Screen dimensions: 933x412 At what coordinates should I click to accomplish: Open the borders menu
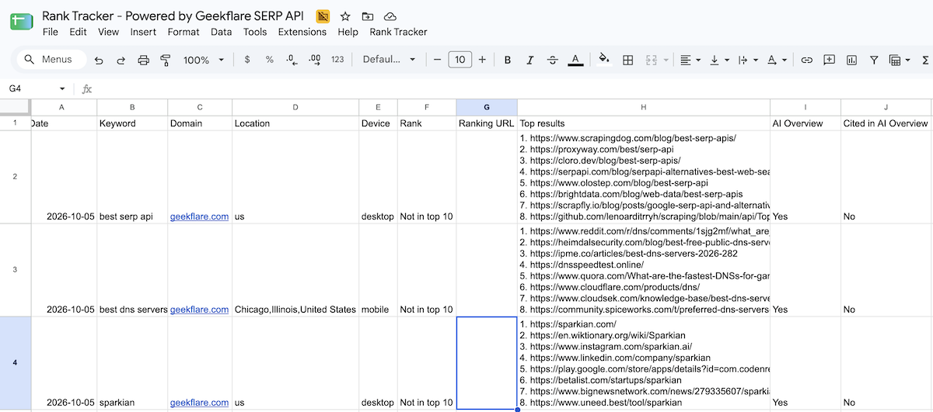pyautogui.click(x=628, y=60)
